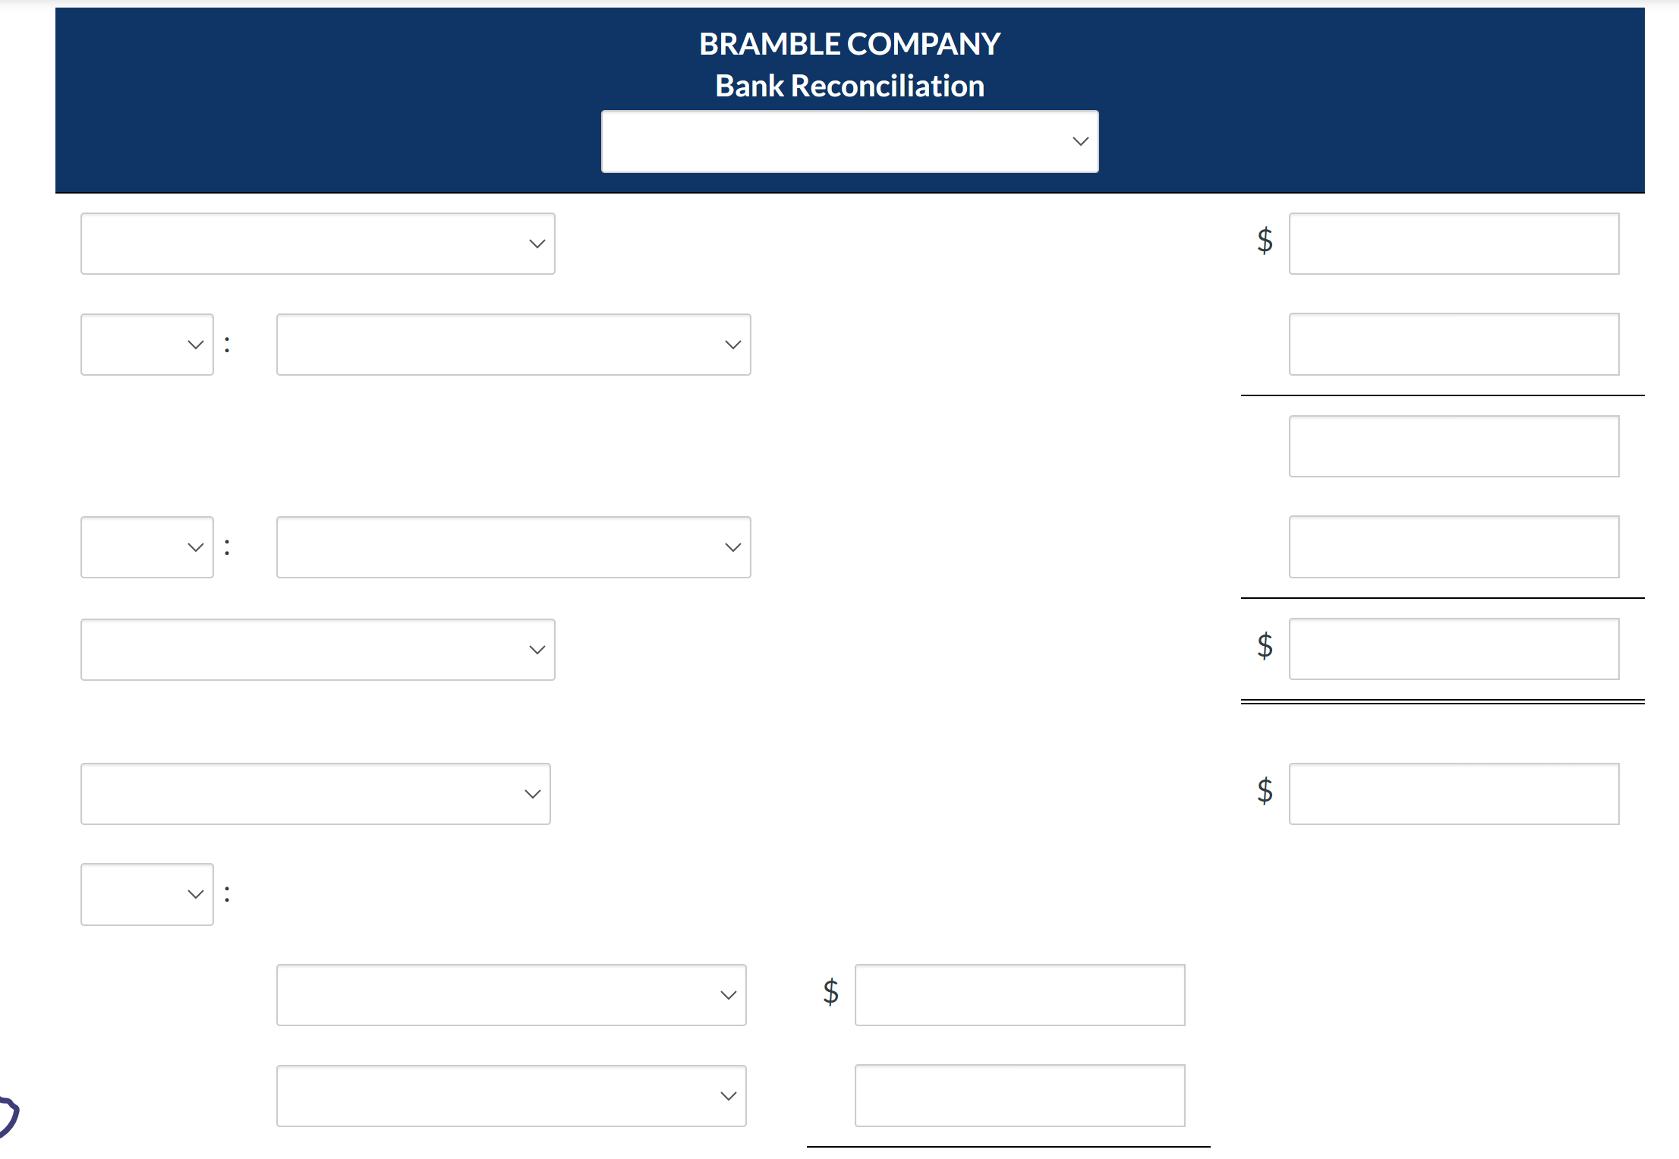
Task: Click the first dollar amount field at top right
Action: point(1453,243)
